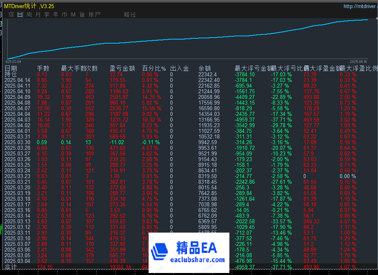Select the M toolbar icon
This screenshot has height=275, width=378.
73,14
